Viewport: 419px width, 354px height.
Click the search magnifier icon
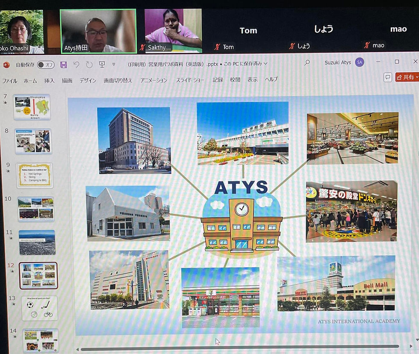pyautogui.click(x=307, y=63)
